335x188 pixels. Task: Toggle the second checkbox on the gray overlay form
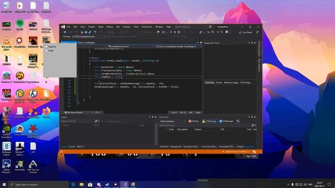coord(47,51)
